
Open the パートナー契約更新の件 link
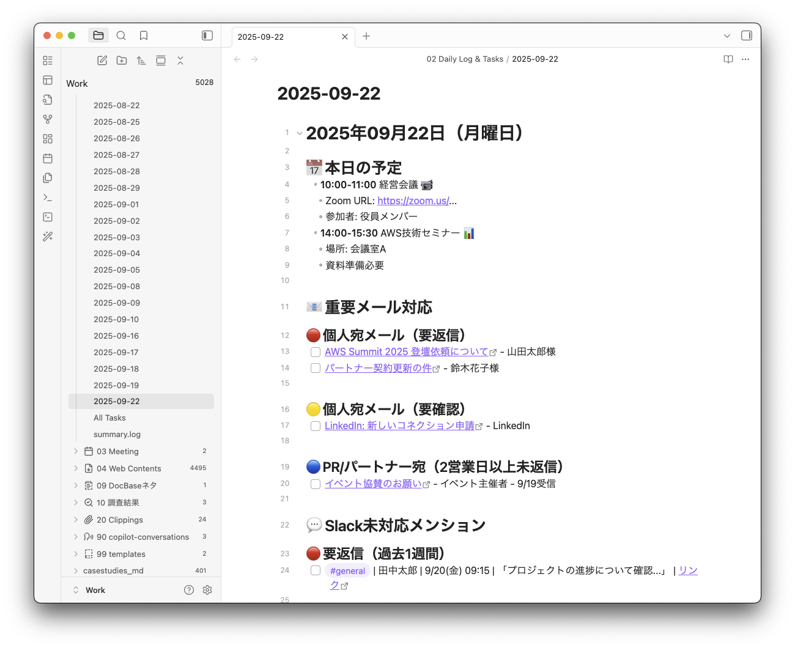click(379, 368)
